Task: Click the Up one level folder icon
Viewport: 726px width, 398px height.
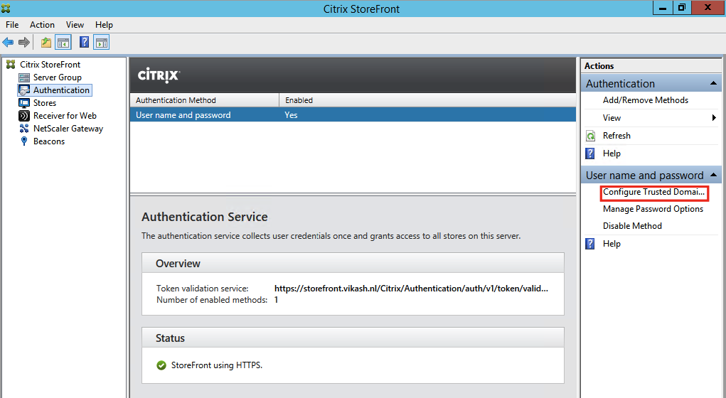Action: (x=46, y=43)
